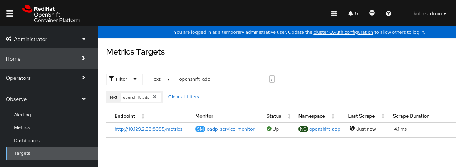Image resolution: width=456 pixels, height=167 pixels.
Task: Open the cluster OAuth configuration link
Action: click(343, 32)
